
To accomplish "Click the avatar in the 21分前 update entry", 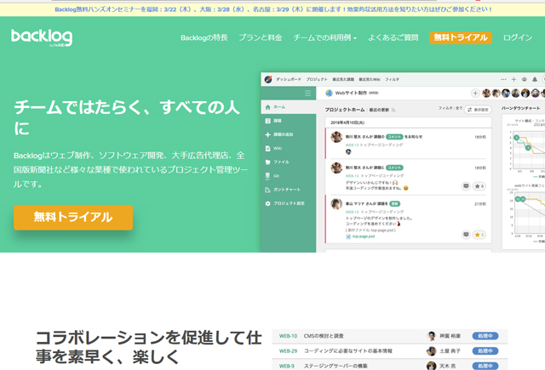I will pos(336,204).
